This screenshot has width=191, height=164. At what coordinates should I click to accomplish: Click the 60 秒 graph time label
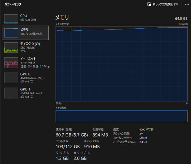[x=58, y=103]
